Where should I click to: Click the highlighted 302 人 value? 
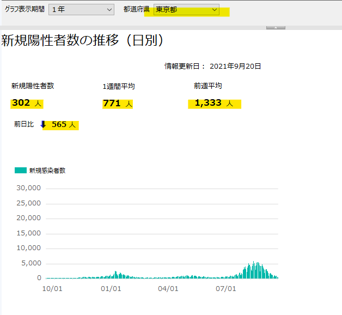27,103
